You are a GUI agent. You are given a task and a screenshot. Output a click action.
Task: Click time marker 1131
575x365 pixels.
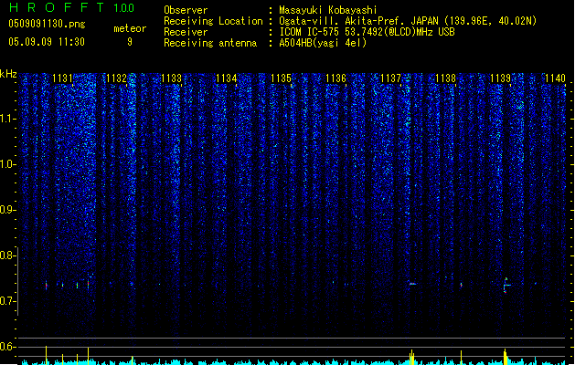tap(62, 78)
